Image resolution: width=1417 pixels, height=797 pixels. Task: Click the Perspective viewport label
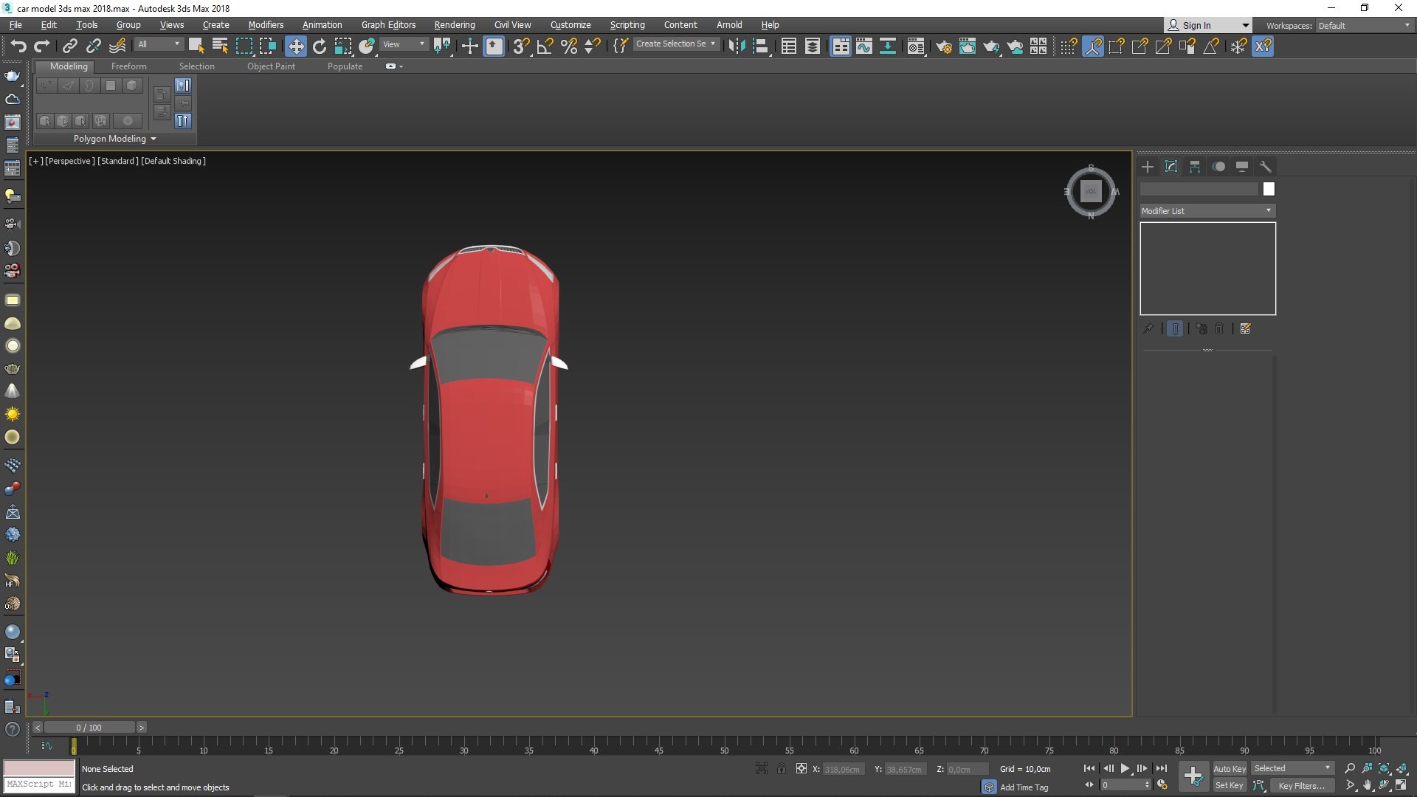tap(69, 161)
